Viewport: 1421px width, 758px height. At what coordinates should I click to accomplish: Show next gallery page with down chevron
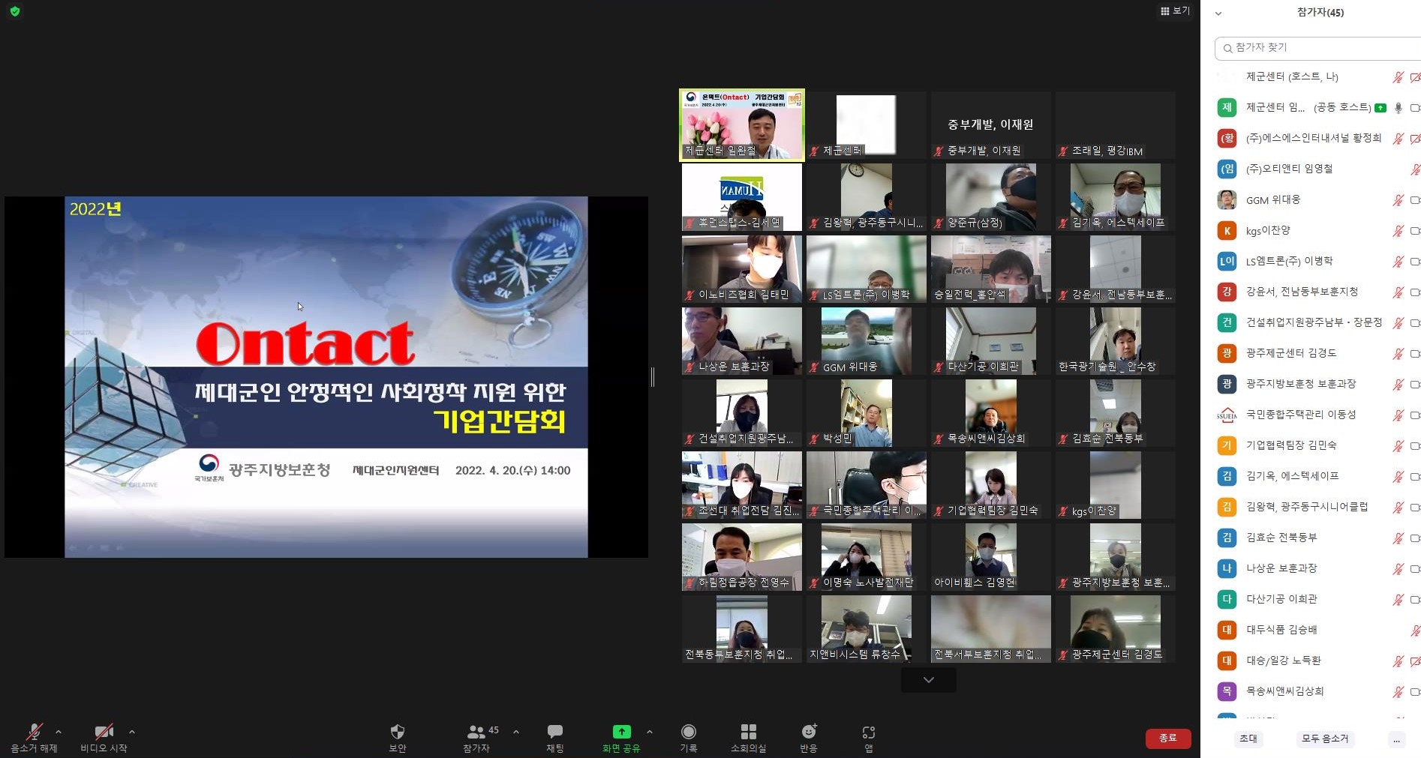pos(929,680)
